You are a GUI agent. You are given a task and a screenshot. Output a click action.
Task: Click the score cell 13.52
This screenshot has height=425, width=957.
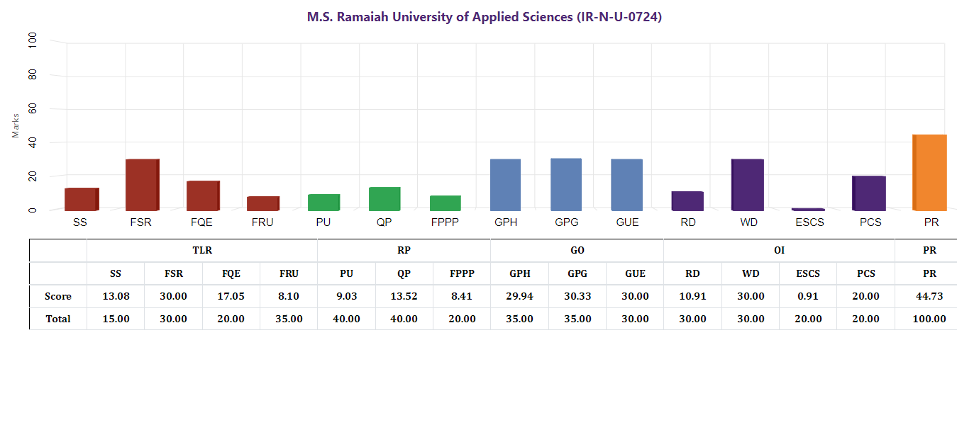[404, 296]
